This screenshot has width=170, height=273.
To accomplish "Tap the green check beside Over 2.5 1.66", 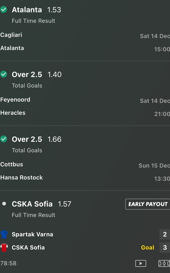I will [x=4, y=139].
